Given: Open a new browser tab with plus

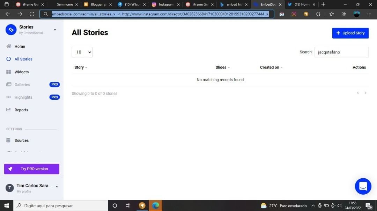Looking at the screenshot, I should coord(323,4).
